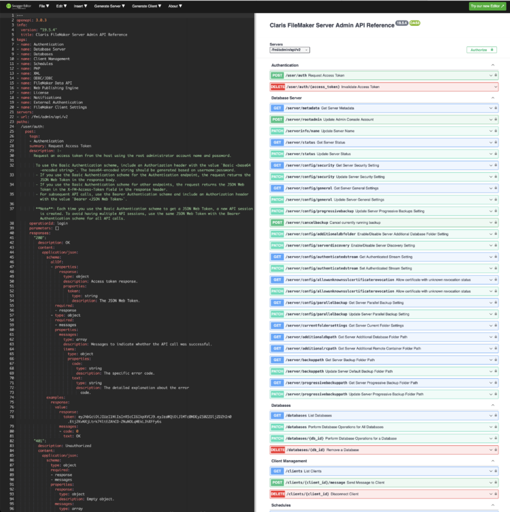510x512 pixels.
Task: Click lock icon on PATCH /server/config/progressivebackup row
Action: pos(496,211)
